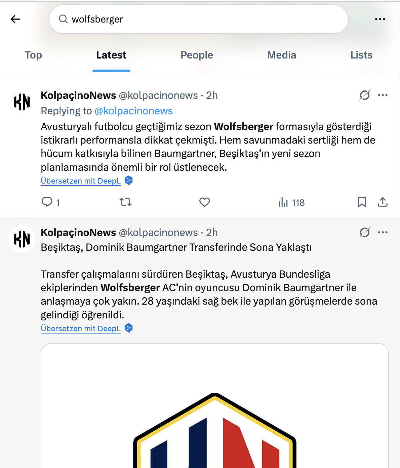Click the search magnifier icon
This screenshot has height=468, width=400.
click(63, 19)
